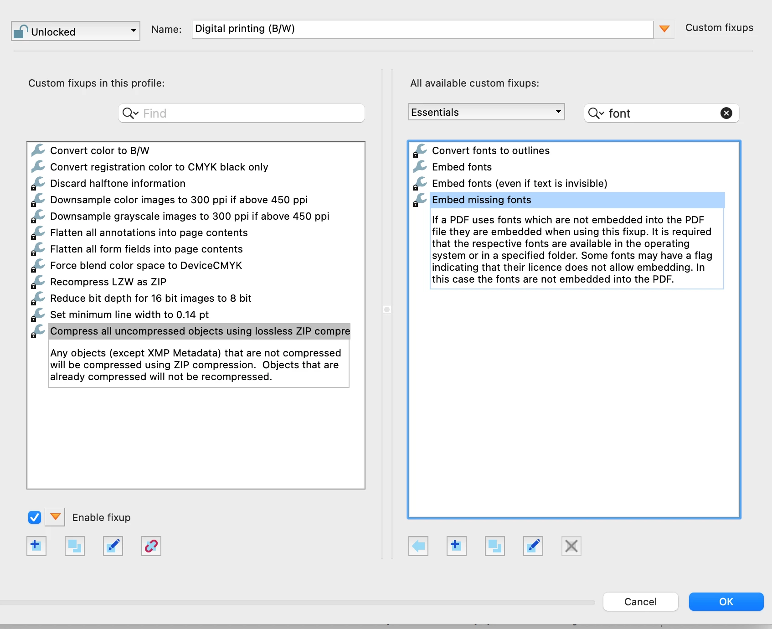Clear the 'font' search with the X icon

pos(726,113)
